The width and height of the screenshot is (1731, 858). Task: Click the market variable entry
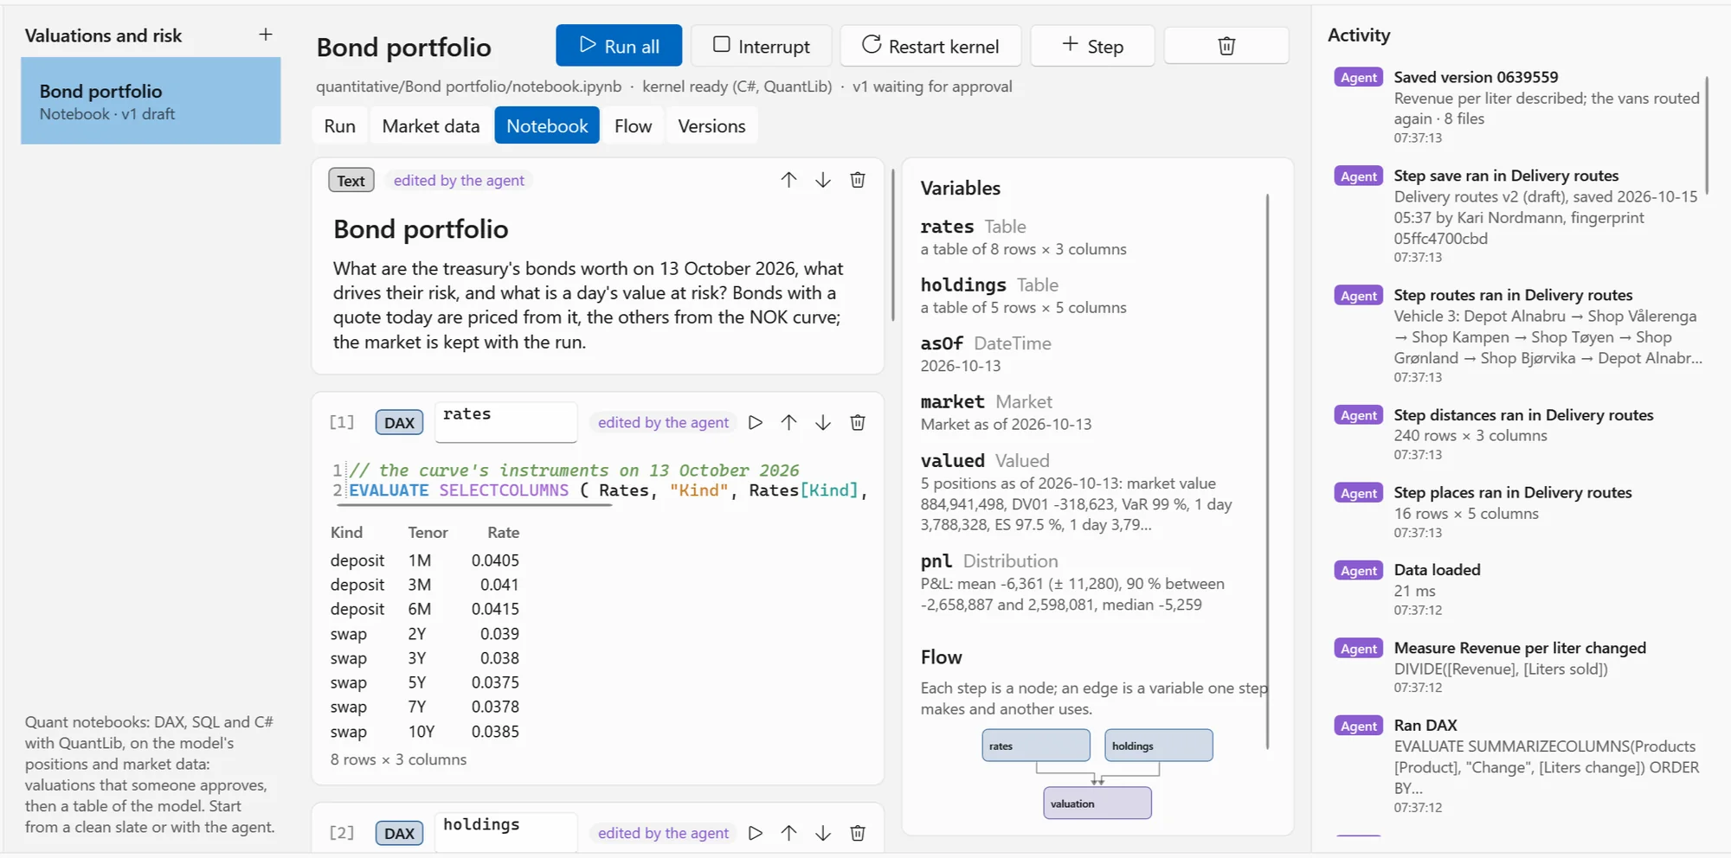click(x=1006, y=413)
